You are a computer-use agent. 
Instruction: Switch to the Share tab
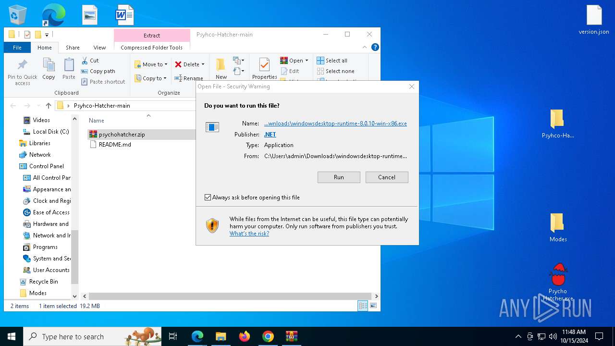coord(73,48)
